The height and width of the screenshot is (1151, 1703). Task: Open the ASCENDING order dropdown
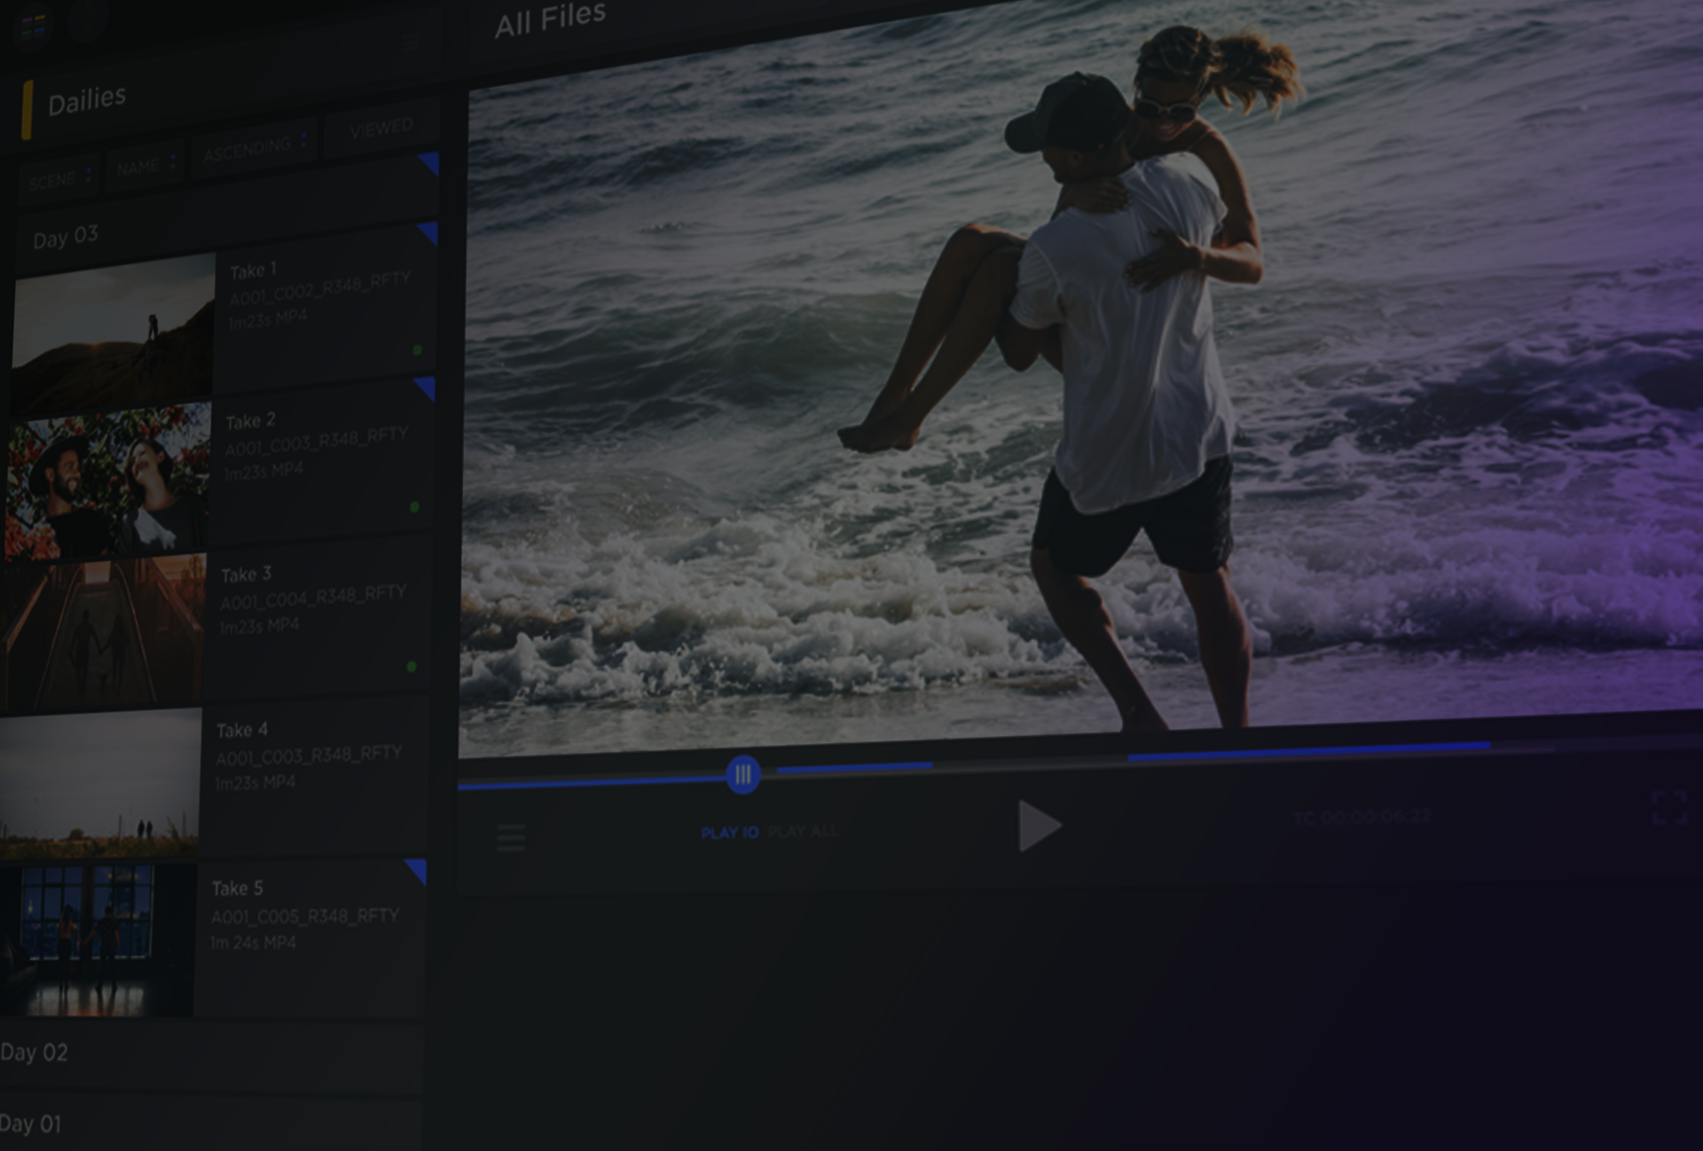pyautogui.click(x=254, y=147)
